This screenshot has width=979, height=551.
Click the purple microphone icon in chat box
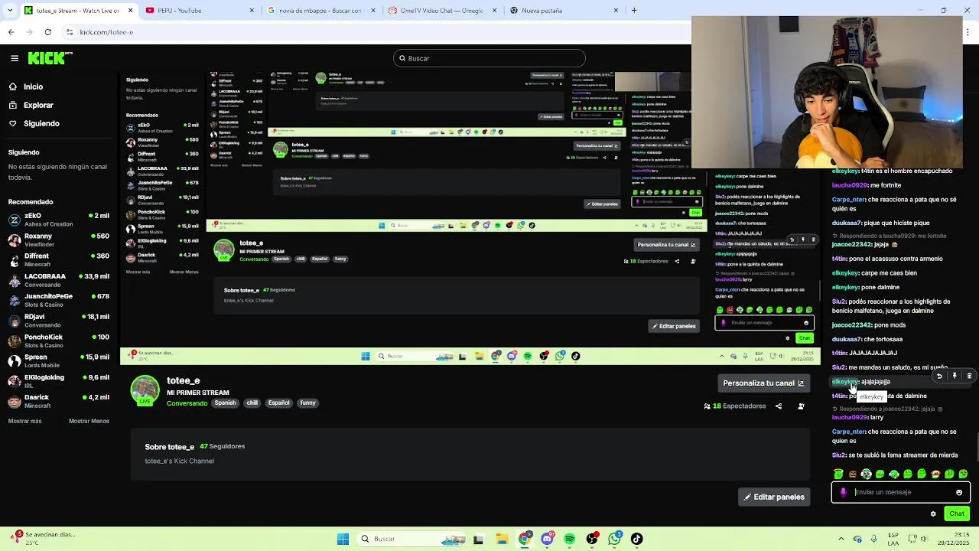click(x=843, y=492)
